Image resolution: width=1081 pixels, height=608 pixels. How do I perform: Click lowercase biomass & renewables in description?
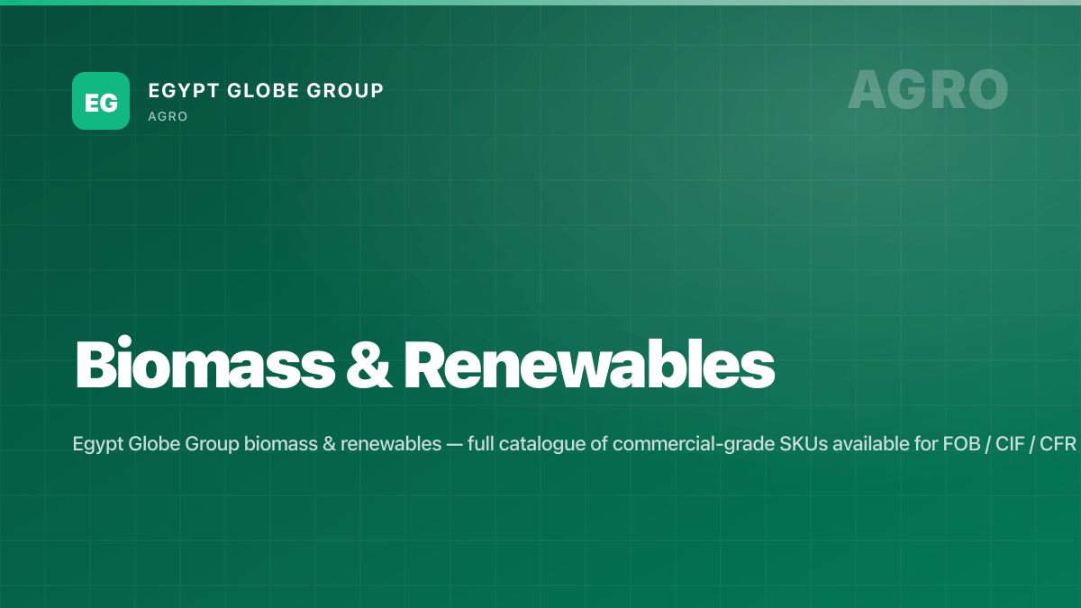pyautogui.click(x=342, y=445)
